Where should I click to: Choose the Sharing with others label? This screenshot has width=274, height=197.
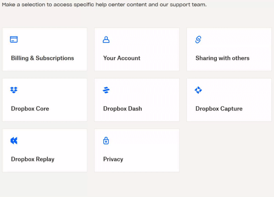222,58
